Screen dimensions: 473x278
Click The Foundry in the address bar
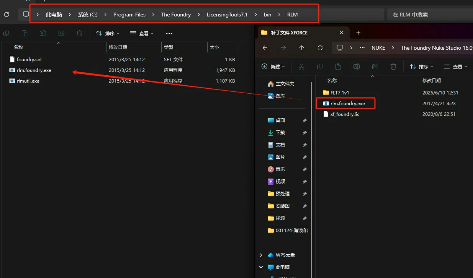tap(176, 15)
